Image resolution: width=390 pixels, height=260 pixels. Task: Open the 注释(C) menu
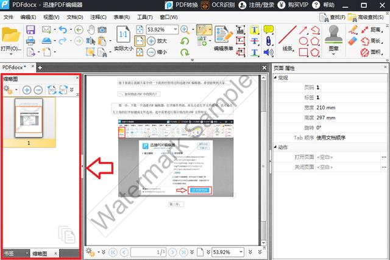pyautogui.click(x=98, y=17)
